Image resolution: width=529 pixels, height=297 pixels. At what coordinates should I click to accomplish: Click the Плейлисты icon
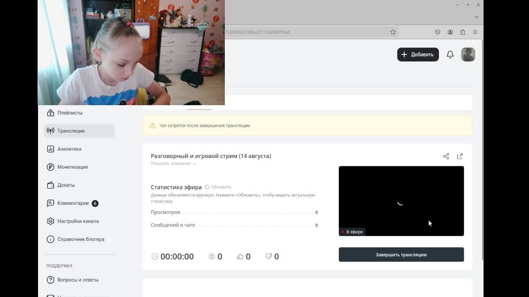[x=50, y=113]
